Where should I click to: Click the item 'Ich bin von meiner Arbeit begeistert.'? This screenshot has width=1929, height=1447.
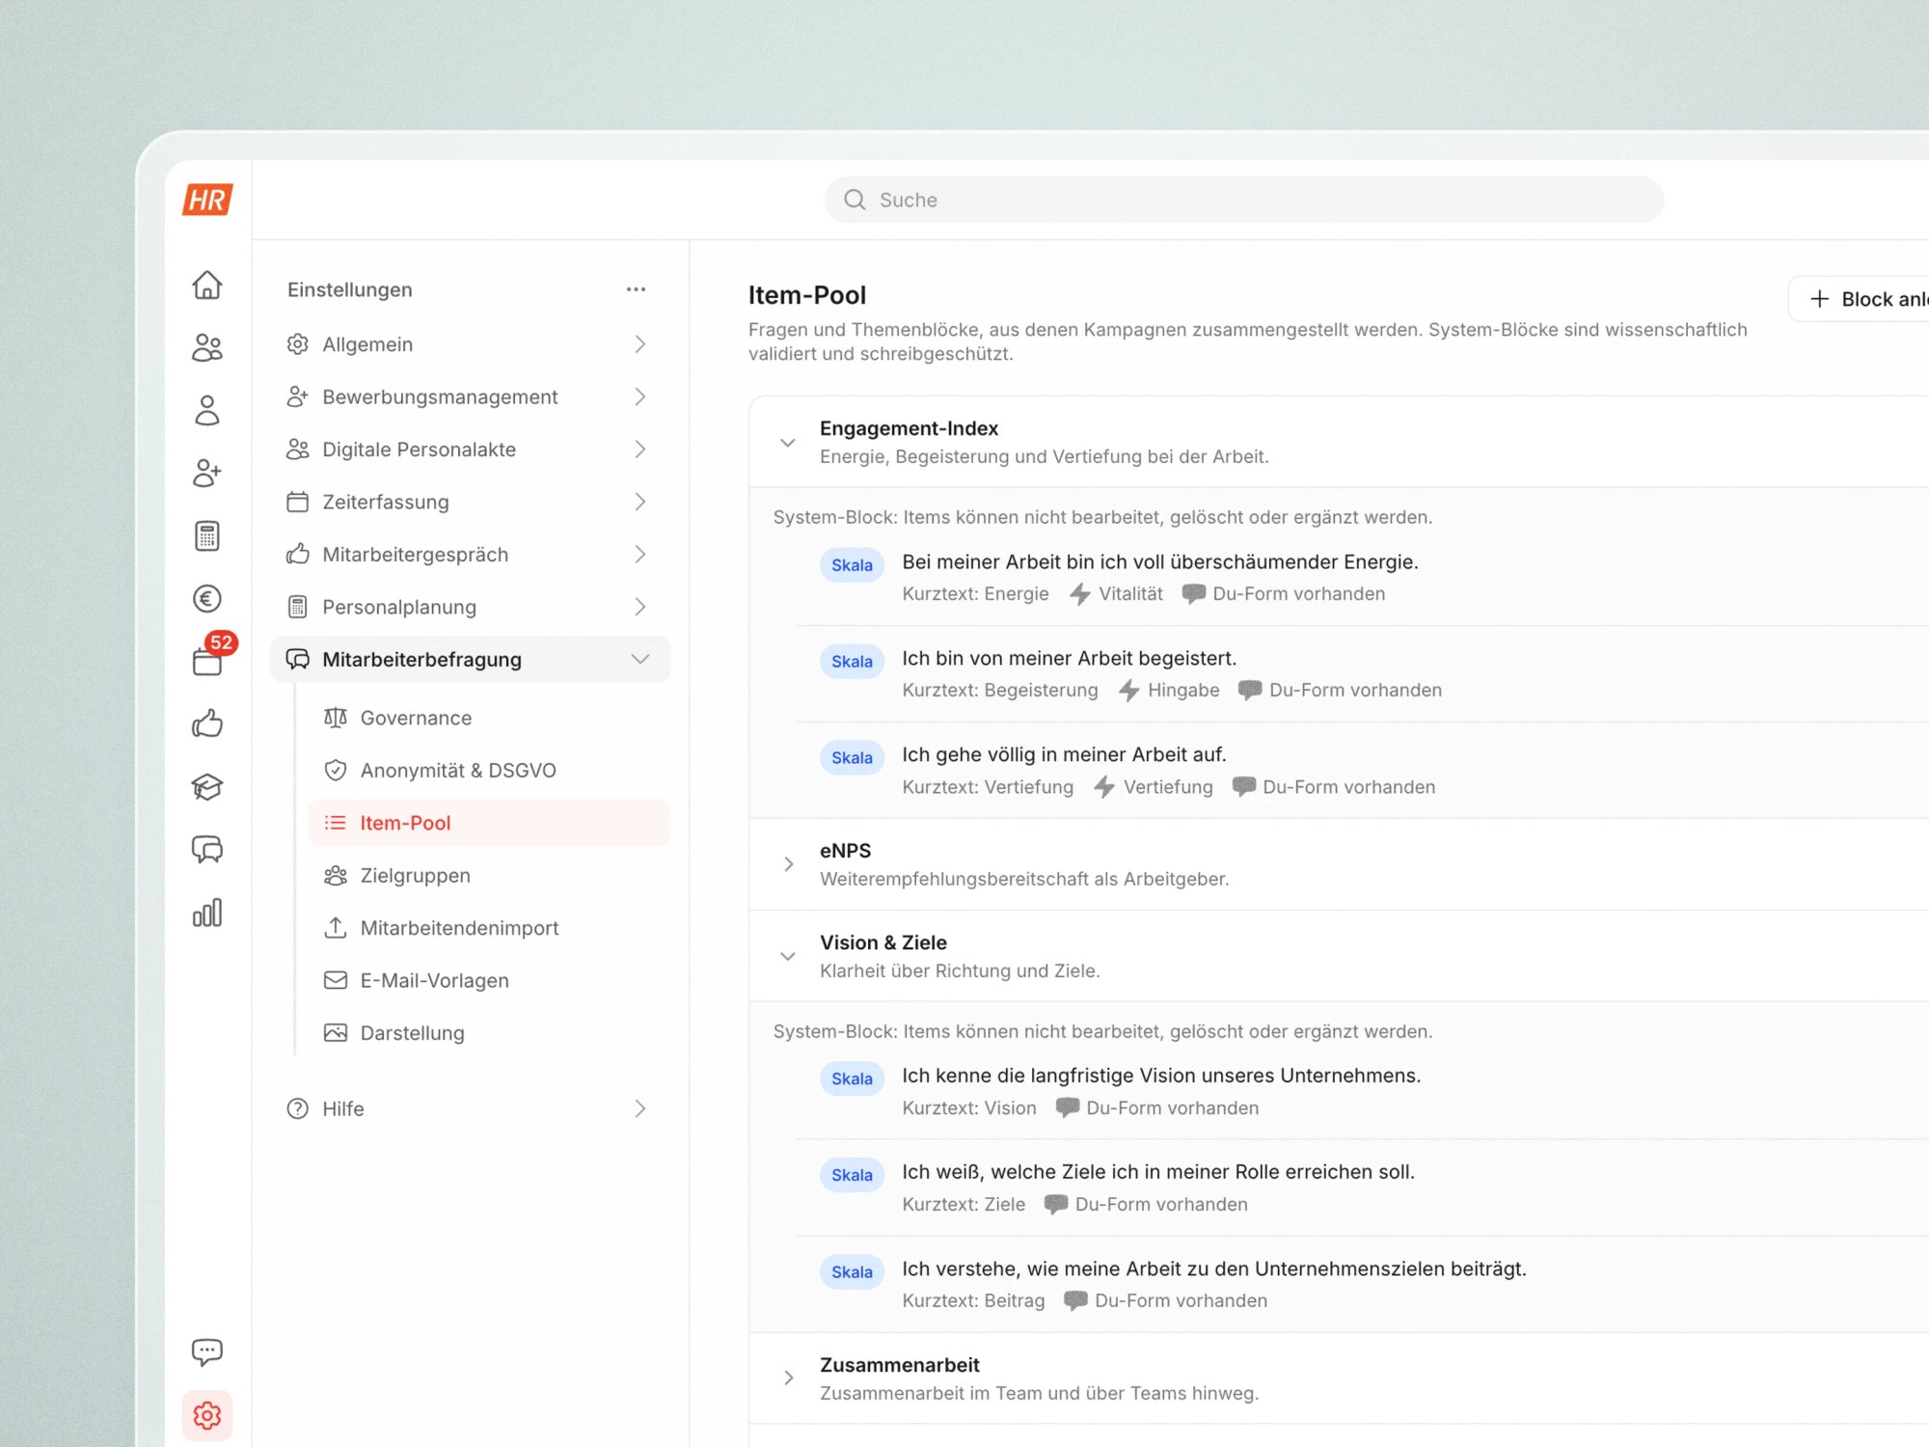(x=1069, y=658)
